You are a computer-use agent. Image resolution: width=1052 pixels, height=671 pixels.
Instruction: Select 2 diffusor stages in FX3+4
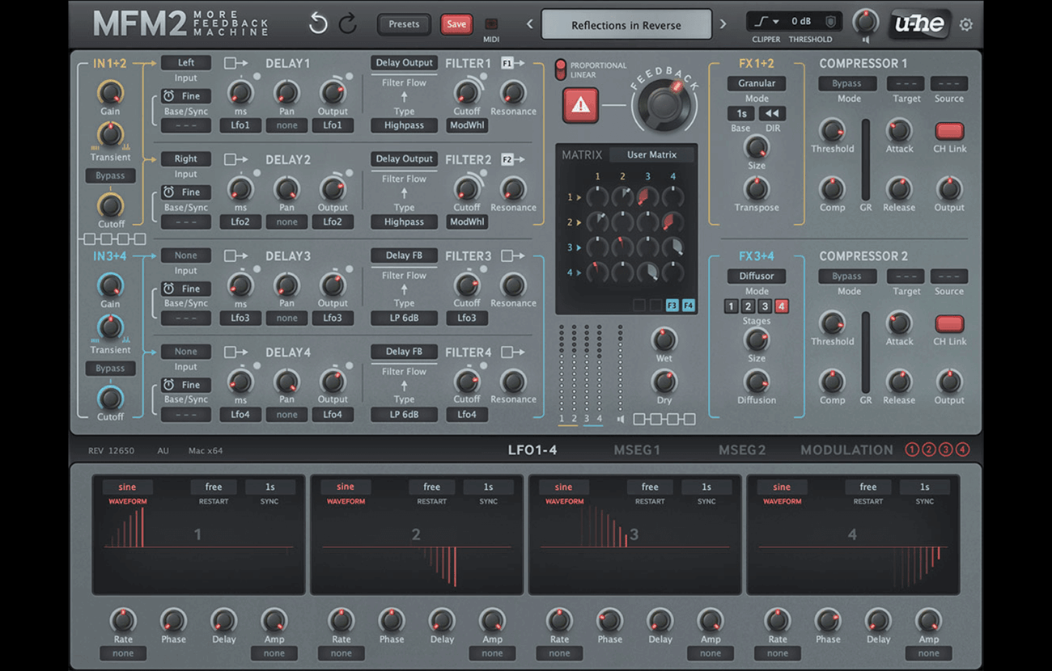click(x=748, y=306)
